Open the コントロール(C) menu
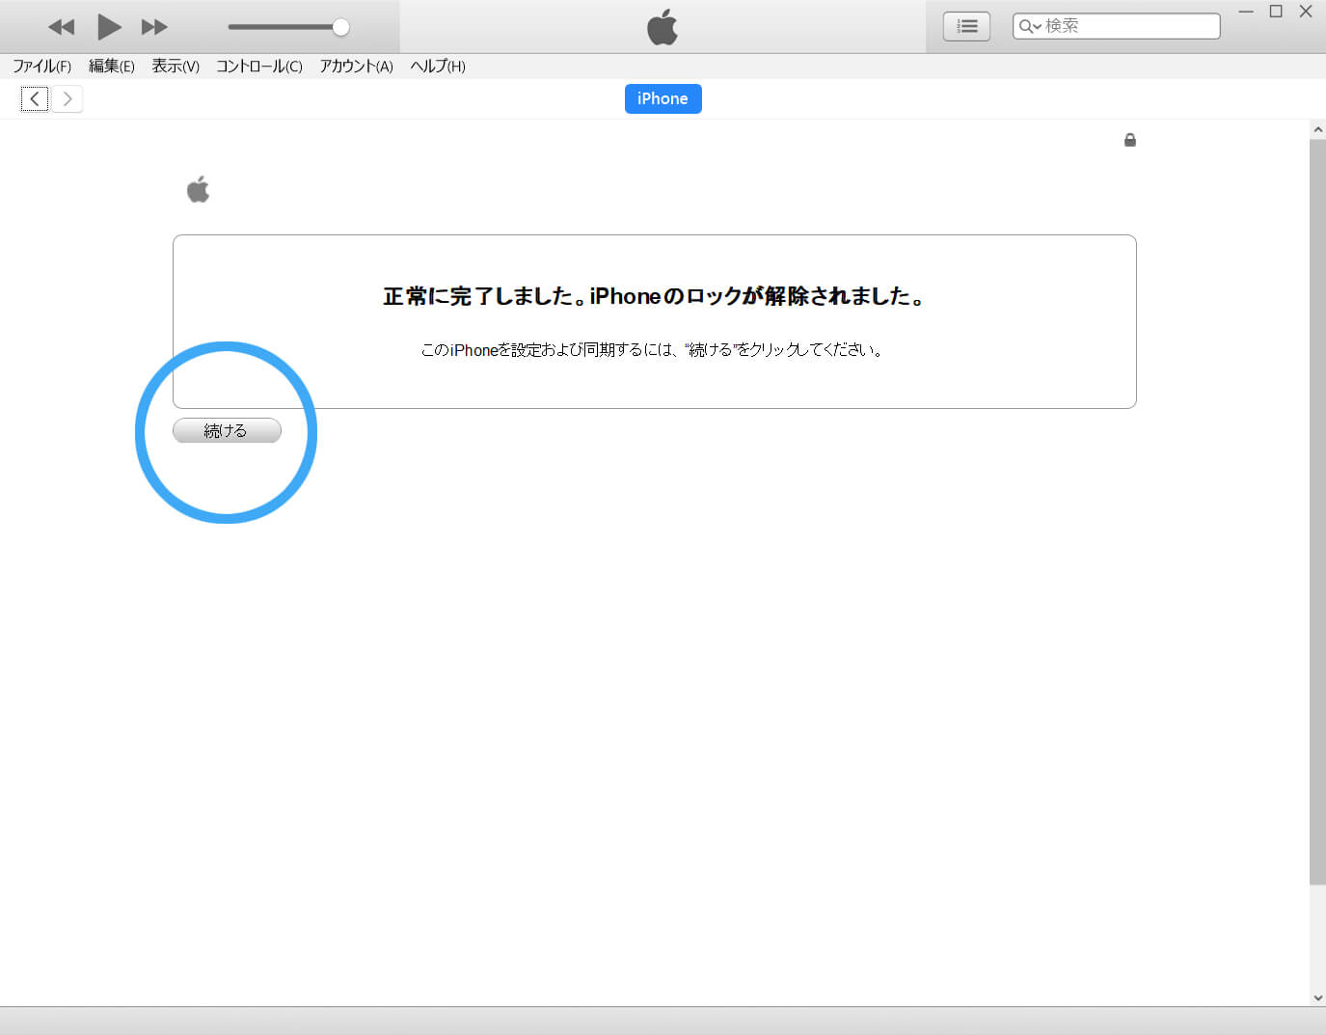The image size is (1326, 1035). (259, 67)
